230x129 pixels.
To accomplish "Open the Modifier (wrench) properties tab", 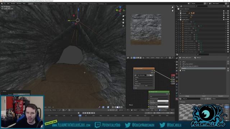I will click(177, 84).
